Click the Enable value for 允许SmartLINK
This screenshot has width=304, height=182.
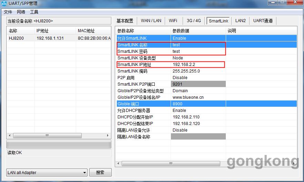coord(179,38)
